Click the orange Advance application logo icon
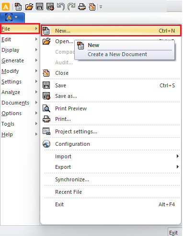The width and height of the screenshot is (183, 236). (6, 7)
